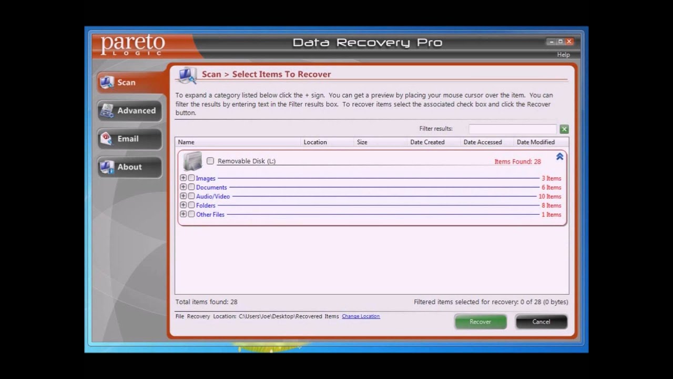Sort by the Size column header
Image resolution: width=673 pixels, height=379 pixels.
click(381, 142)
